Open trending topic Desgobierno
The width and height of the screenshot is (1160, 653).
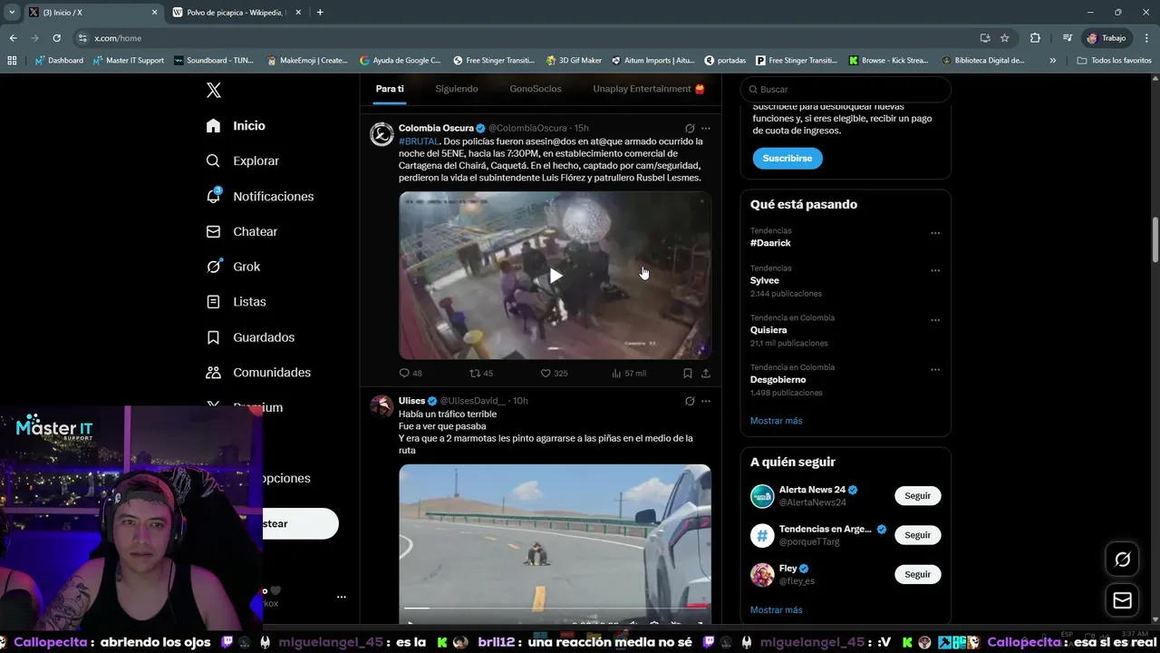coord(778,380)
